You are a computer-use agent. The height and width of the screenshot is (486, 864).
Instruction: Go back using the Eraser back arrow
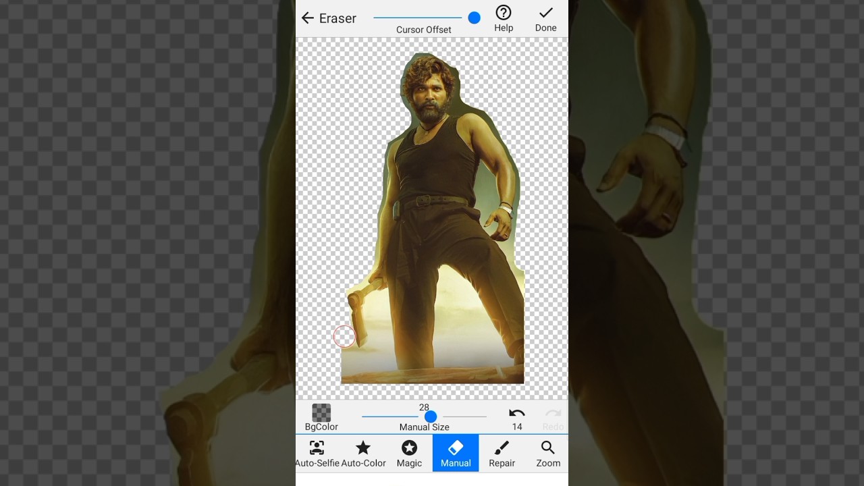click(x=308, y=18)
